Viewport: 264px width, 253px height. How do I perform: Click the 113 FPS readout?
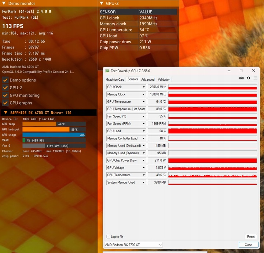tap(13, 26)
